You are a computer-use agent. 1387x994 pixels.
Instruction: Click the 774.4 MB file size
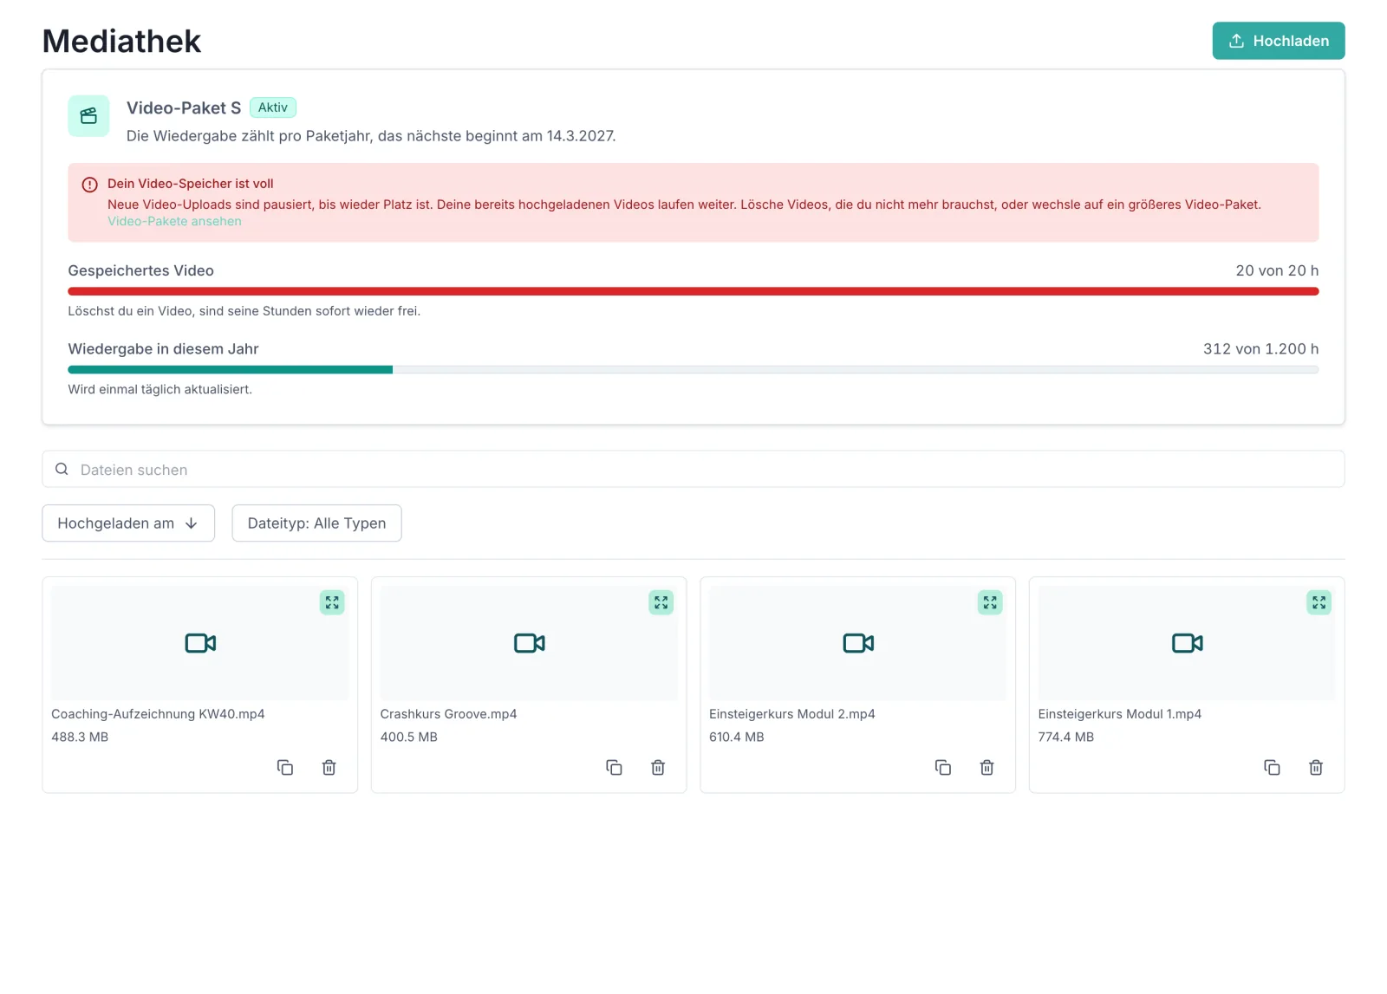tap(1066, 737)
